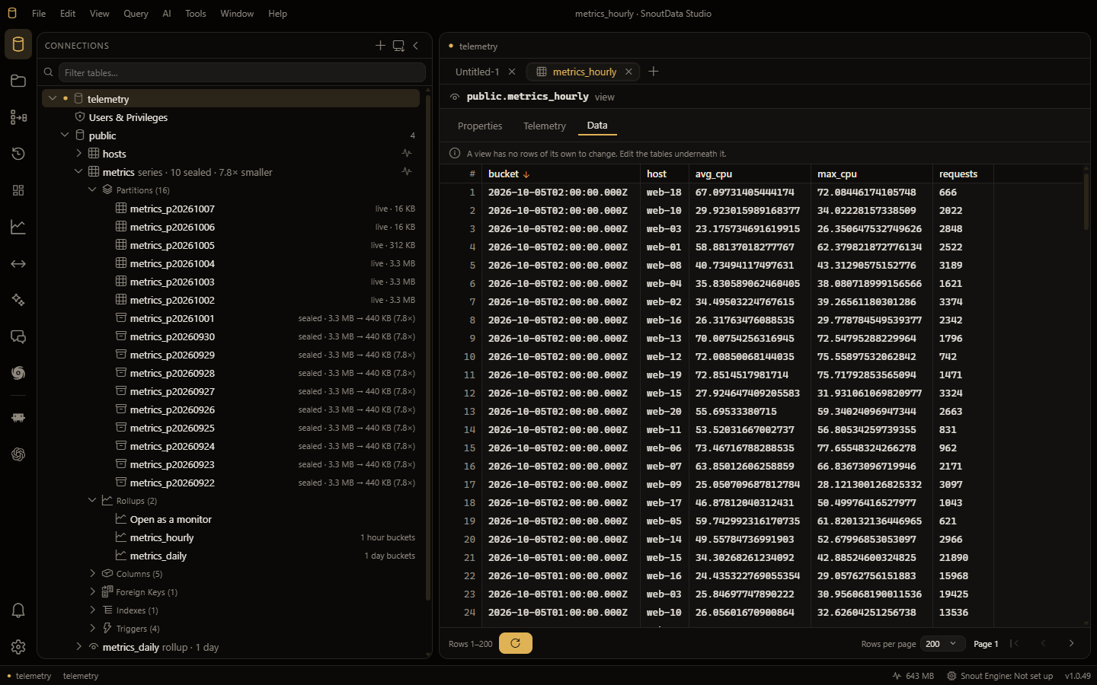Refresh the data grid rows

coord(516,643)
